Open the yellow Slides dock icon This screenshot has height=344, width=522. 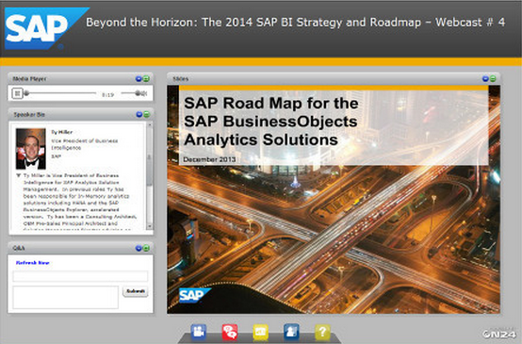click(x=261, y=333)
